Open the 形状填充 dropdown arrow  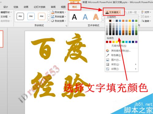[65, 12]
